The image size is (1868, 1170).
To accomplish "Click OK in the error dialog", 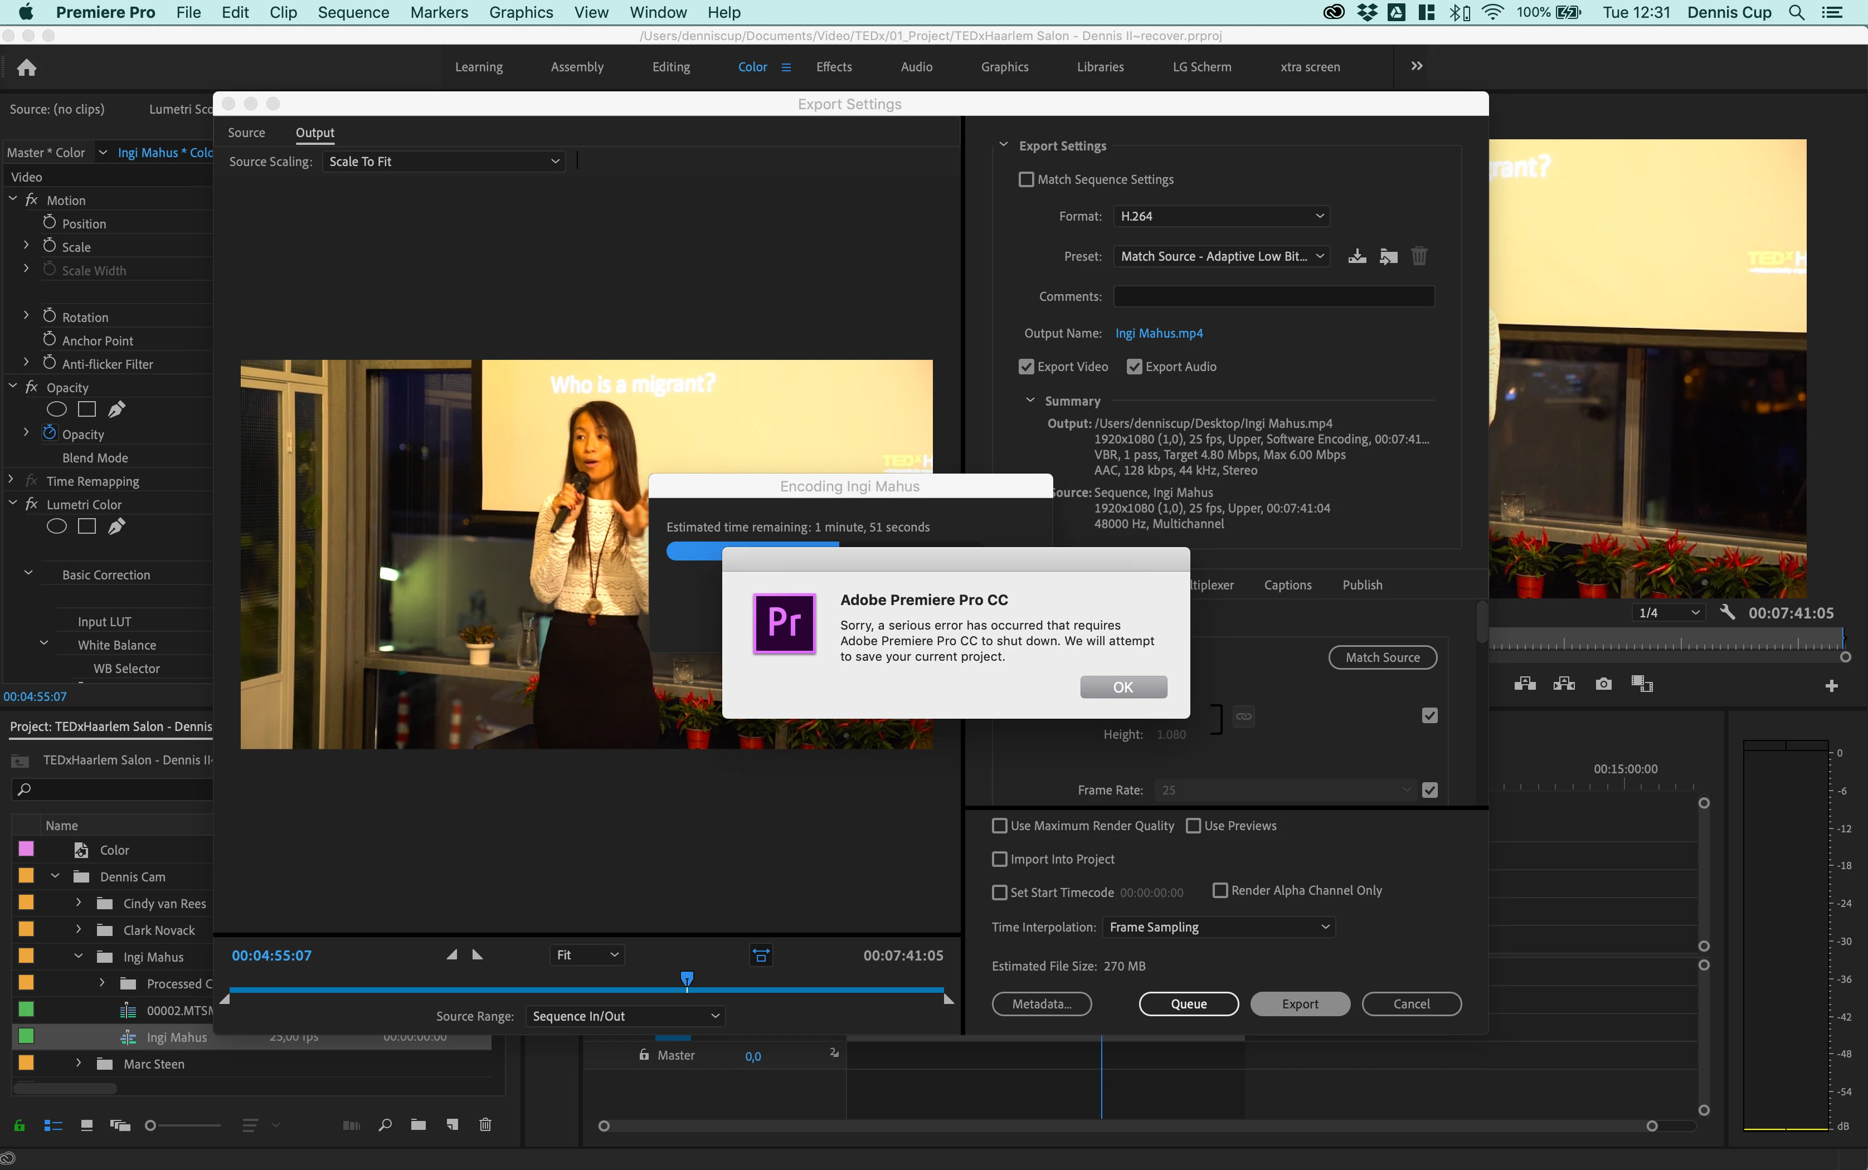I will 1123,687.
